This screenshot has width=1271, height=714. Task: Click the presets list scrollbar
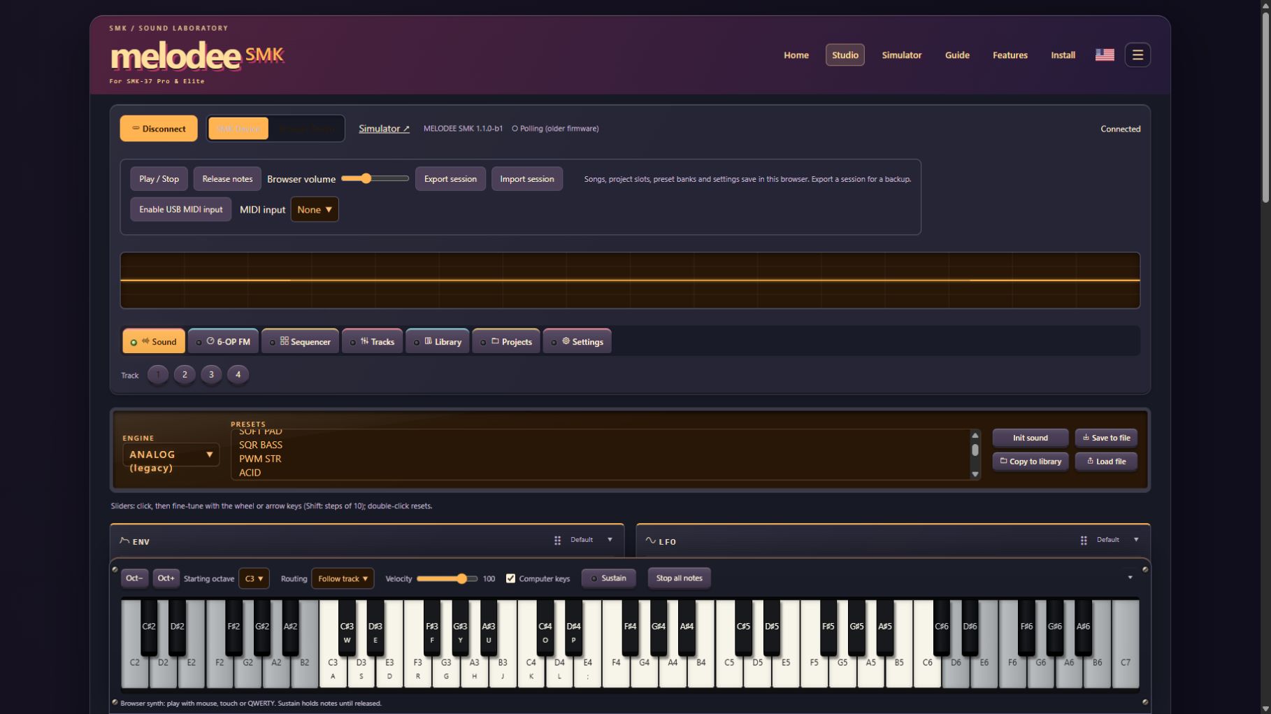click(975, 455)
